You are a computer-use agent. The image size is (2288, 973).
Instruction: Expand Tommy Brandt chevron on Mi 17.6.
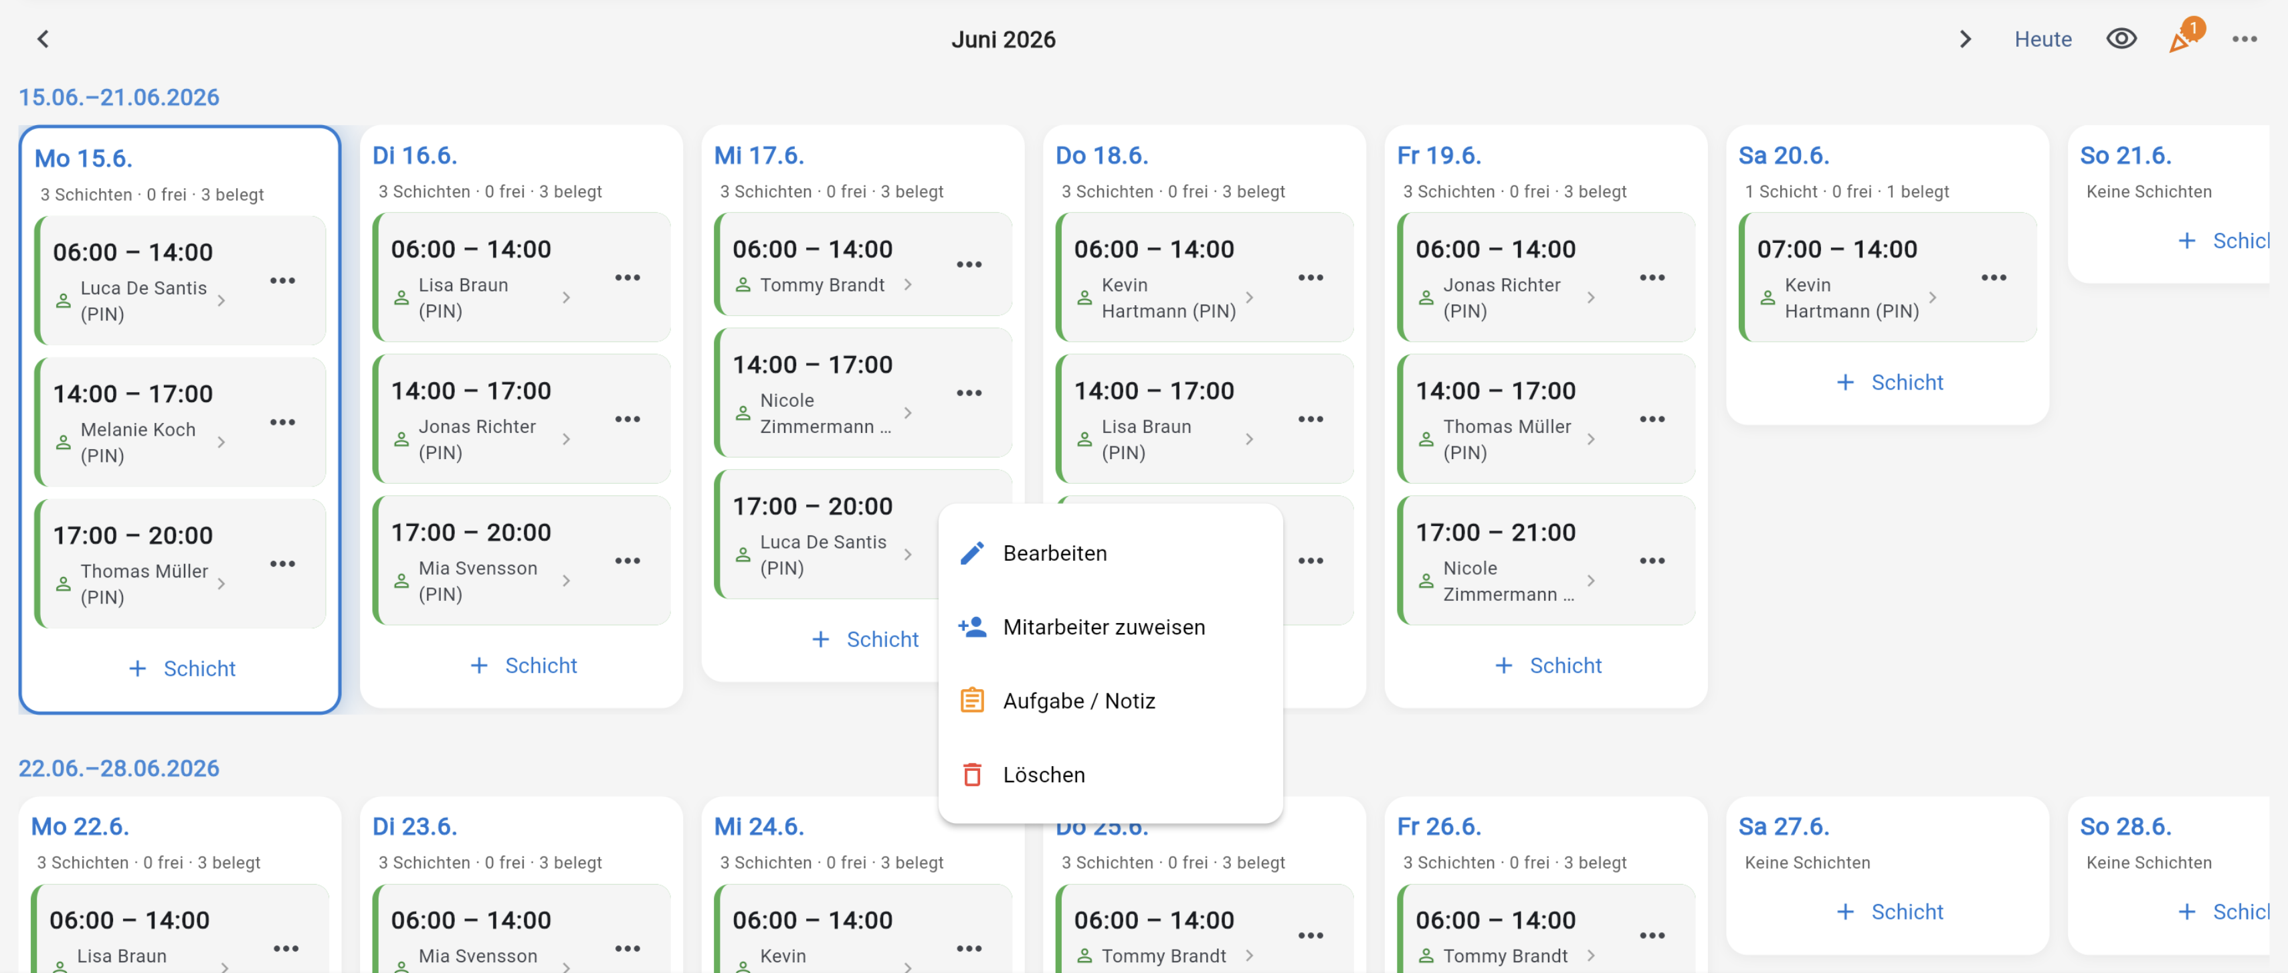click(908, 284)
